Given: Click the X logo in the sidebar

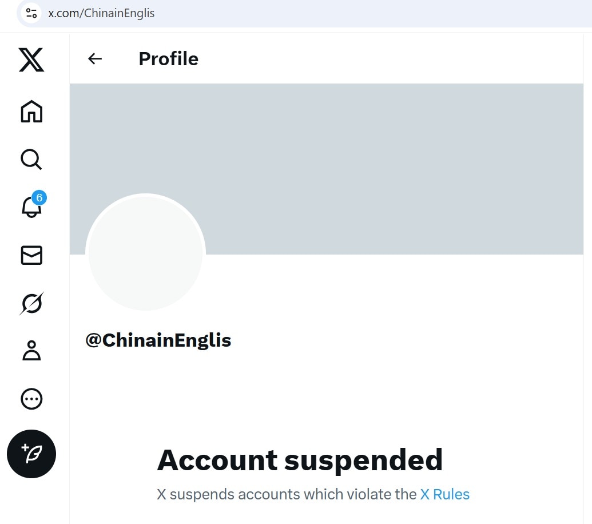Looking at the screenshot, I should (31, 59).
